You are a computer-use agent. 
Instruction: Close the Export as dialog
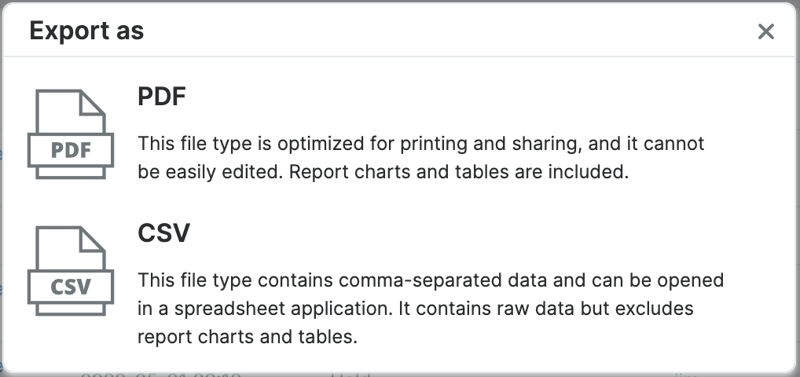point(765,31)
